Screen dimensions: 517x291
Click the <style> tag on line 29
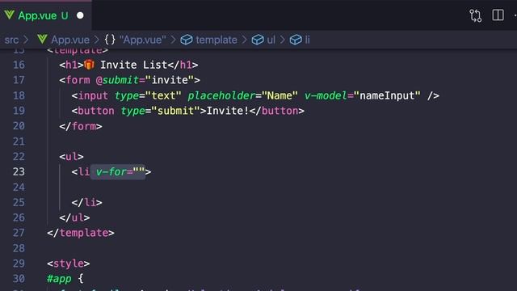coord(68,264)
